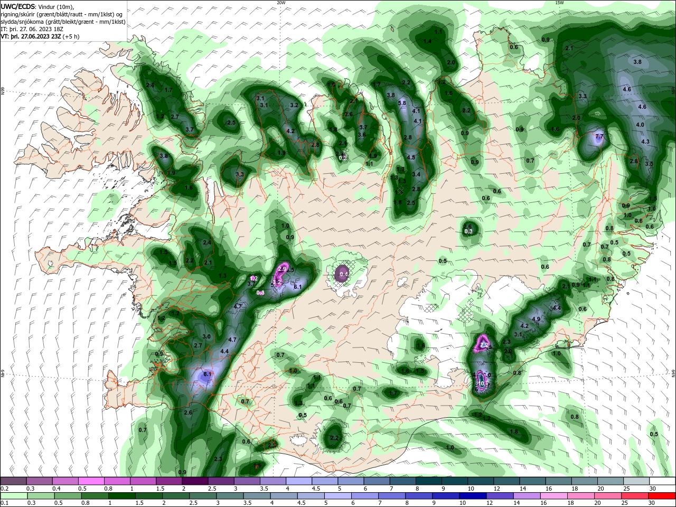This screenshot has height=507, width=676.
Task: Click the 2.9 value inside pink contour
Action: click(281, 269)
